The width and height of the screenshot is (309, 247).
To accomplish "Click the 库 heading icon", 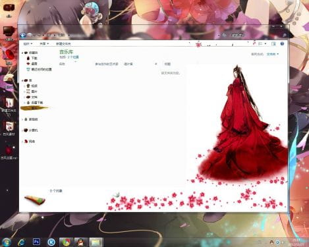I will click(26, 80).
